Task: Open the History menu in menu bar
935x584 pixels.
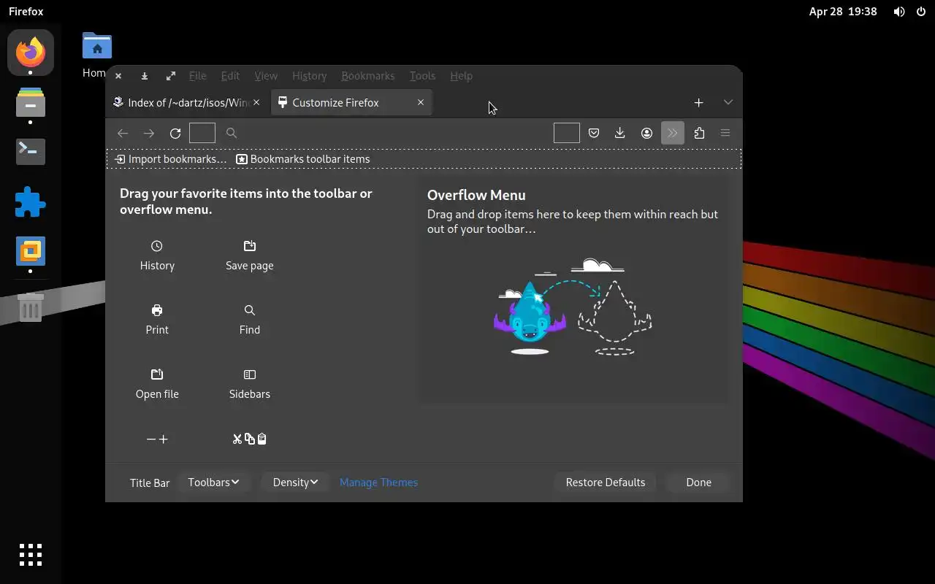Action: (x=309, y=76)
